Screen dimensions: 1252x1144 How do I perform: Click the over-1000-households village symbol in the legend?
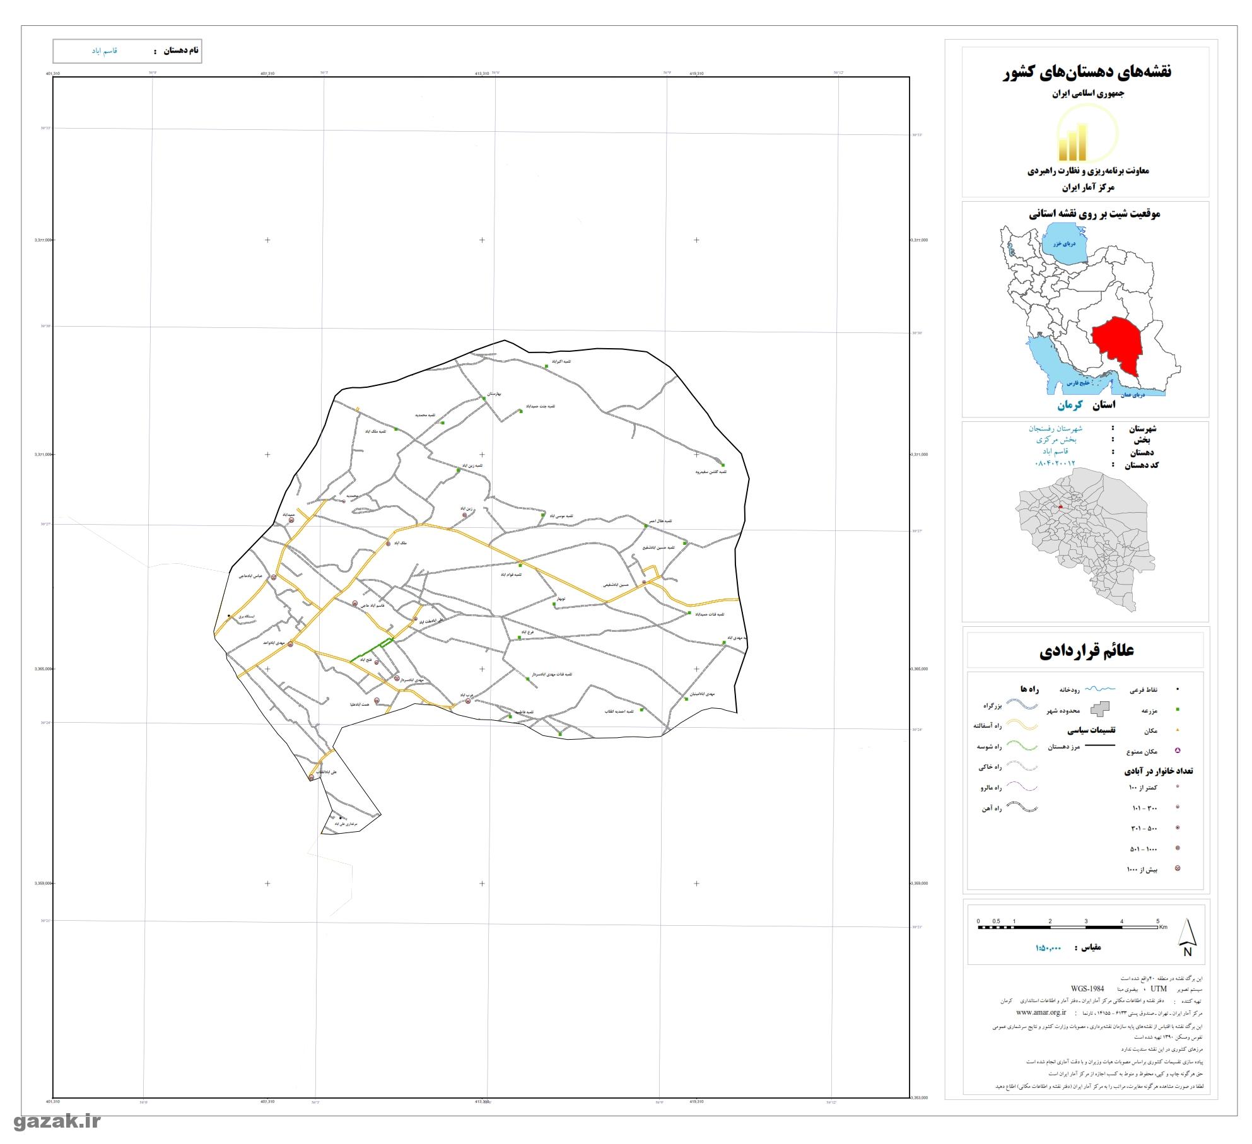[x=1177, y=868]
